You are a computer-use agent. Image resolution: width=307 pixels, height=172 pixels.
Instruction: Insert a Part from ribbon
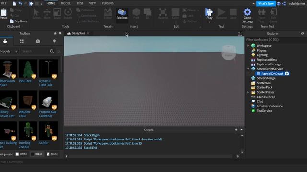tap(136, 14)
